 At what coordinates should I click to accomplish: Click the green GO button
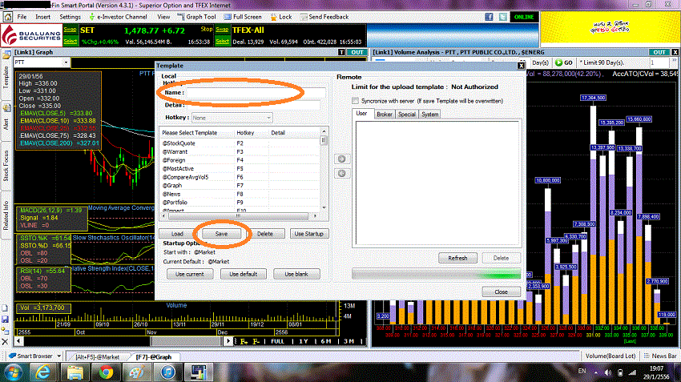[x=564, y=62]
